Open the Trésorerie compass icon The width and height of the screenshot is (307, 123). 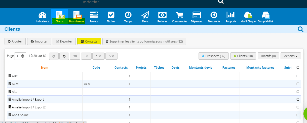(x=214, y=15)
